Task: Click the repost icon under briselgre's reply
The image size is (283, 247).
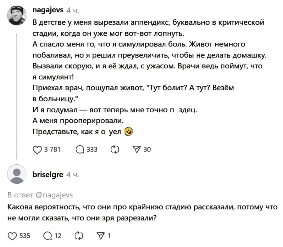Action: (78, 234)
